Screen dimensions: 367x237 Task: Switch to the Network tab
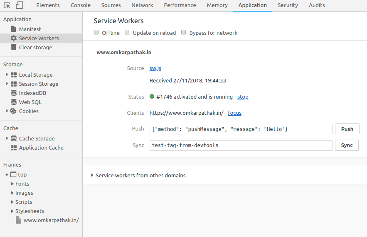point(142,5)
